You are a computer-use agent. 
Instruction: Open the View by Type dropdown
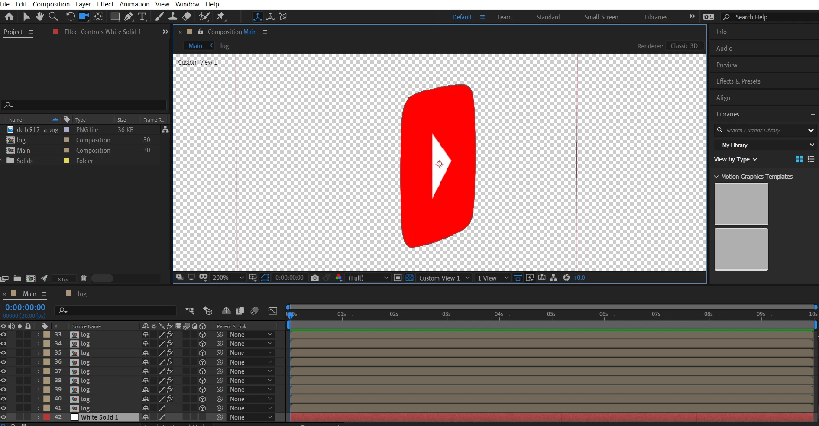[x=735, y=159]
